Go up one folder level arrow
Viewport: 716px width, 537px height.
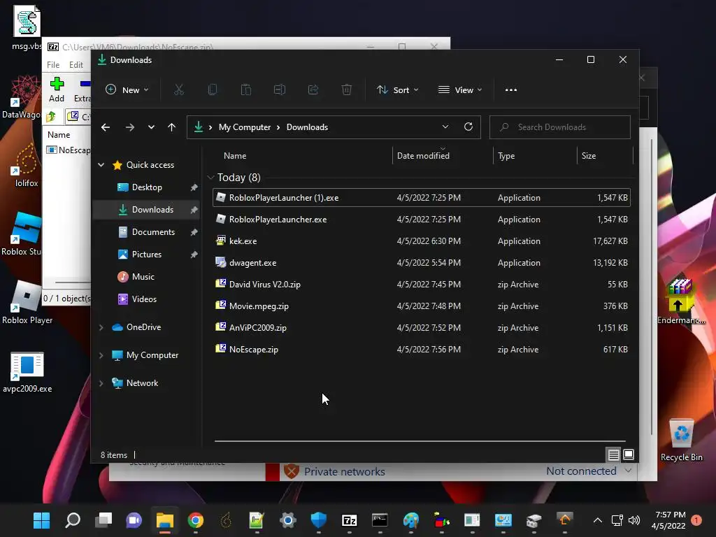click(x=172, y=127)
